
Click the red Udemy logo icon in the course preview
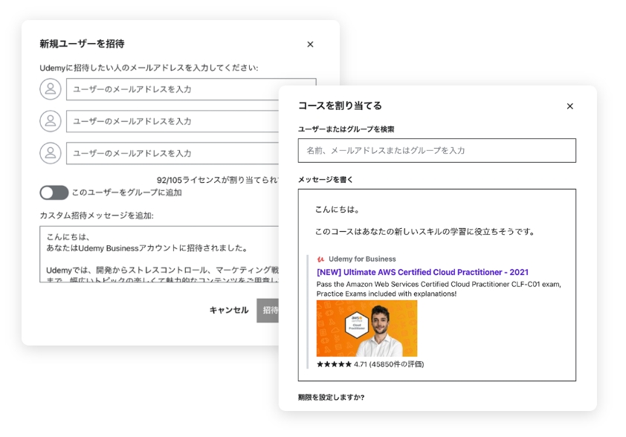click(x=320, y=259)
